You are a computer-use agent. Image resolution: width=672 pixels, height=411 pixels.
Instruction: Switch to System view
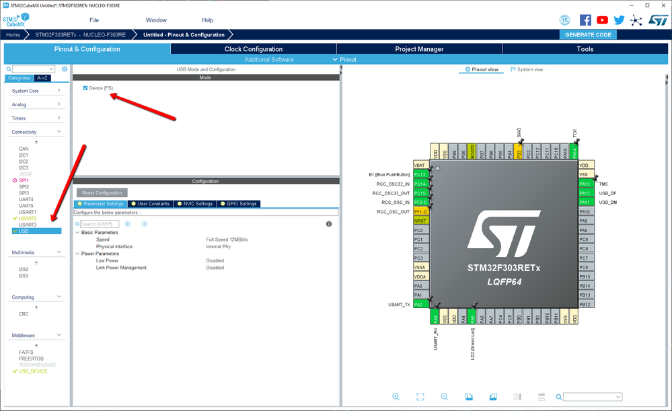click(527, 69)
